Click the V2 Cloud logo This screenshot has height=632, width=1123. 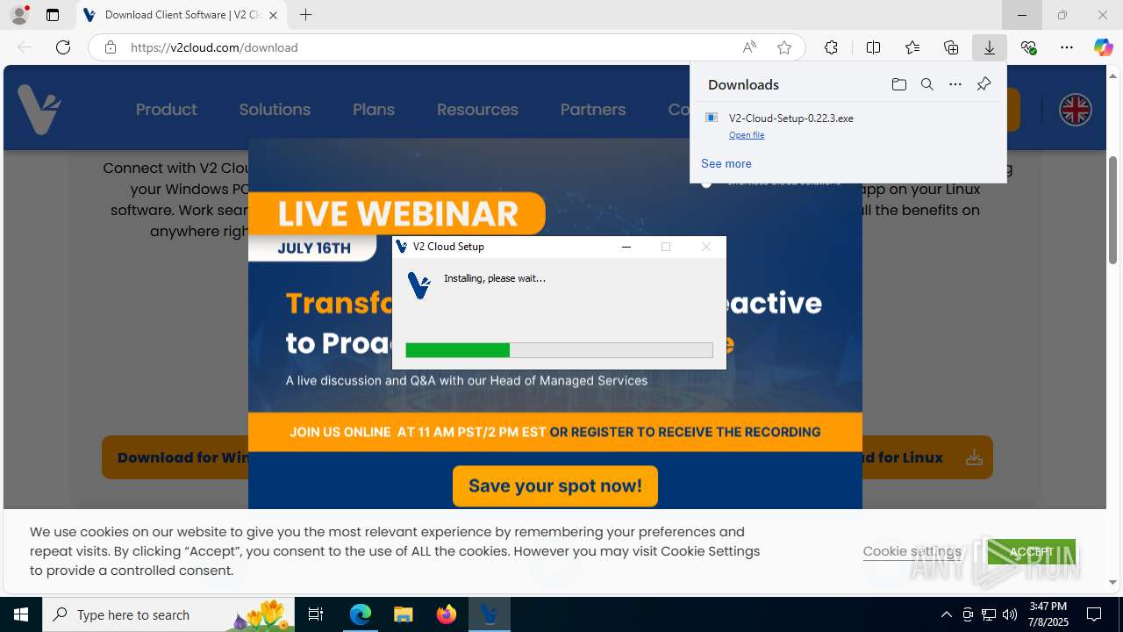[39, 110]
